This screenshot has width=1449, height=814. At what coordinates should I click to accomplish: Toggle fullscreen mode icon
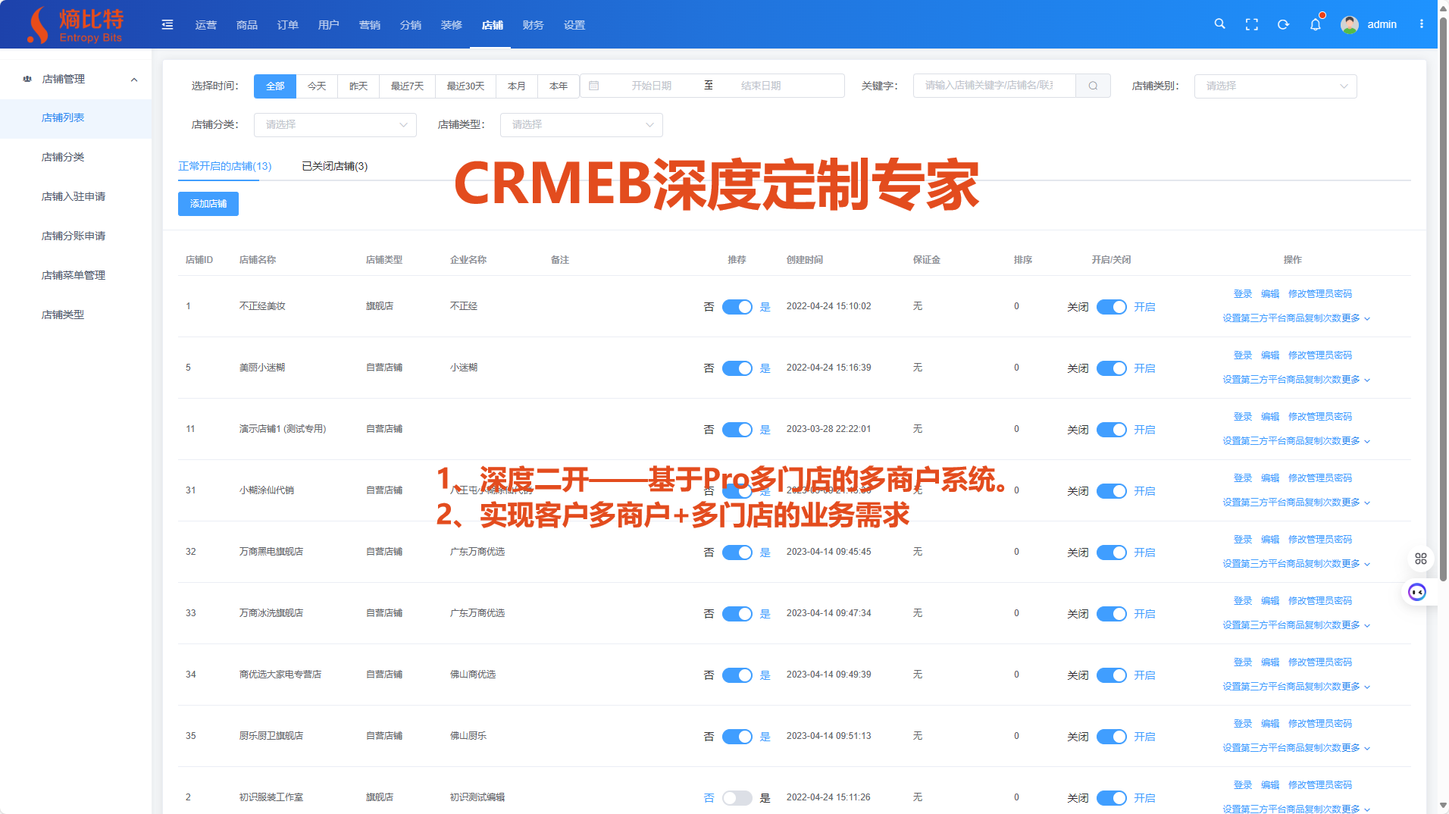point(1252,25)
